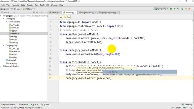Stop the running process
194x109 pixels.
coord(189,9)
